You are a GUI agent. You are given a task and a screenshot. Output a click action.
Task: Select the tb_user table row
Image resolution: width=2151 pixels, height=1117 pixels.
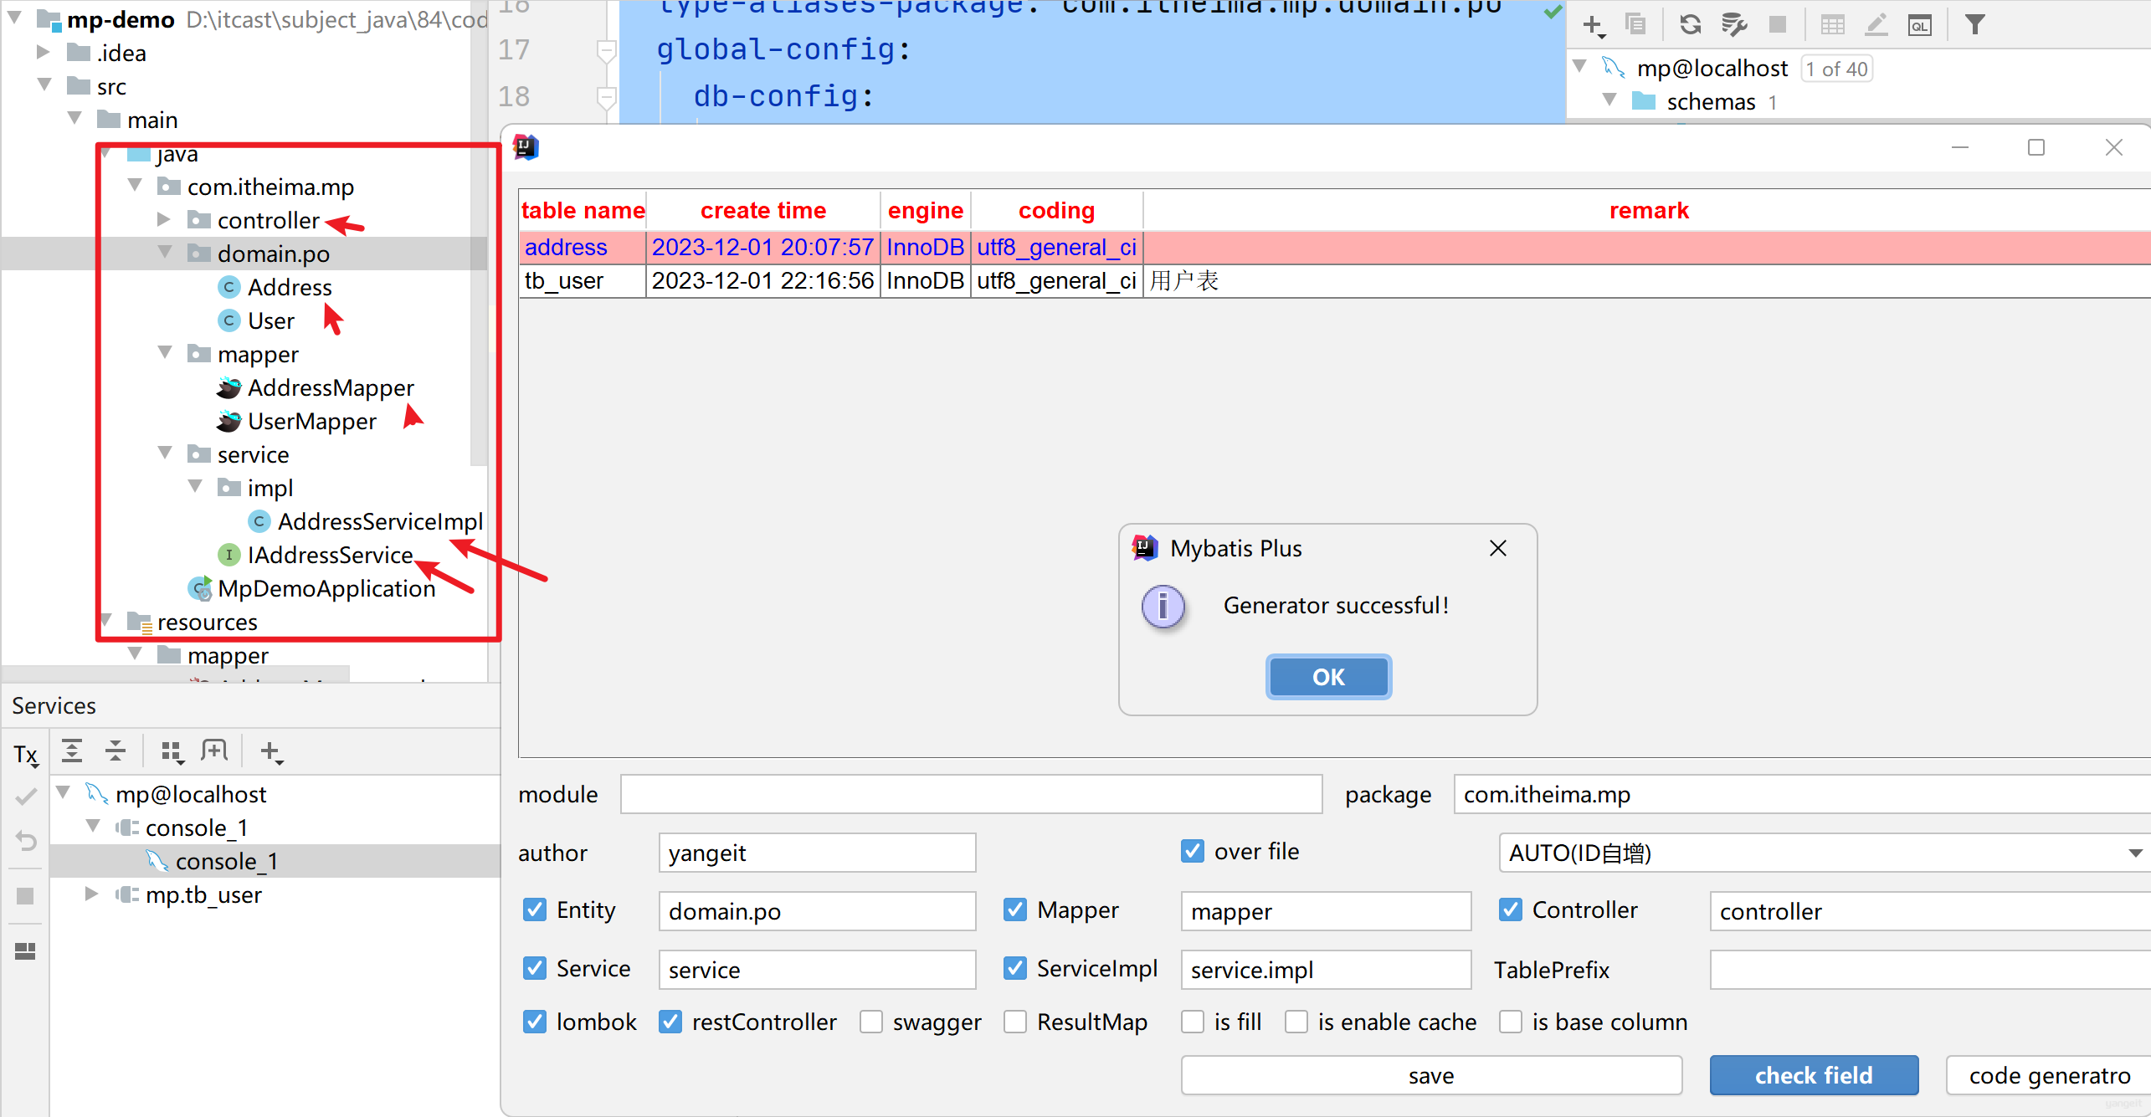[1334, 281]
